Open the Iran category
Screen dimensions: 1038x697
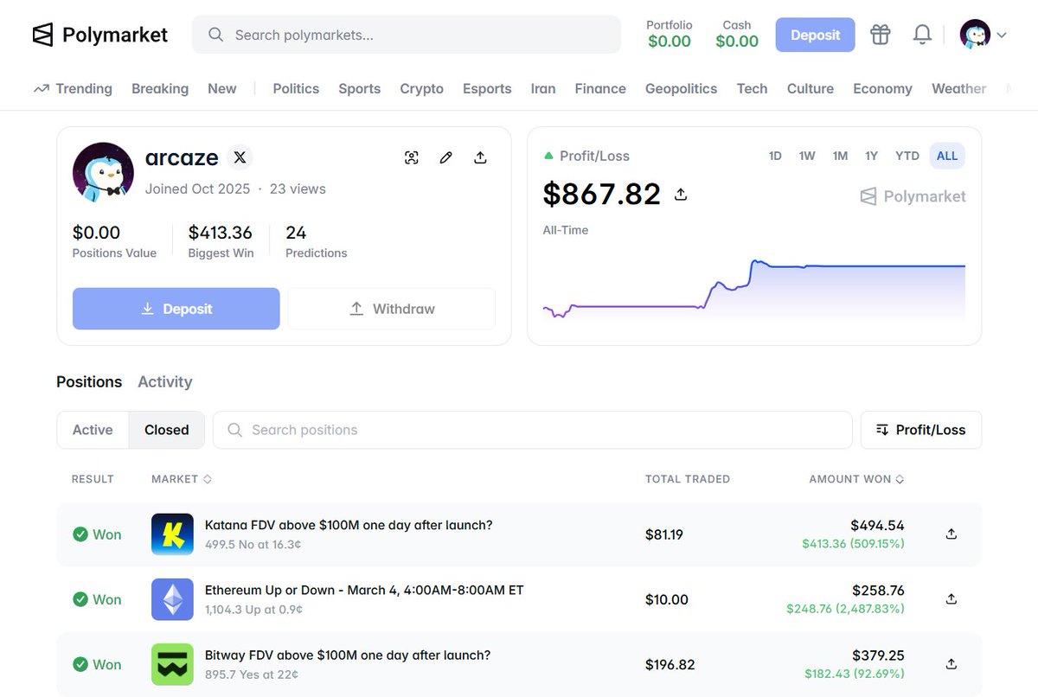pos(543,88)
